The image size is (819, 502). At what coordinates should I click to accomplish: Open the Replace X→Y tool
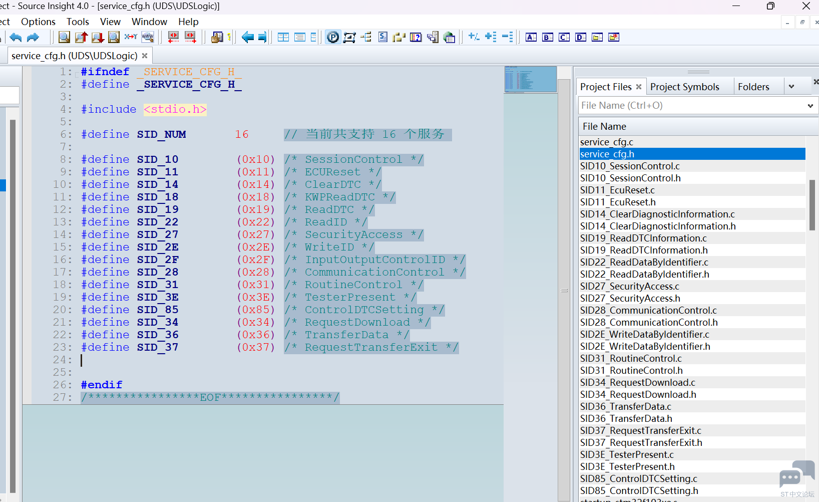pos(131,37)
